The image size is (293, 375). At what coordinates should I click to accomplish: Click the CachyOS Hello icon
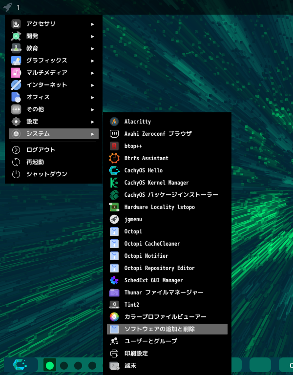click(114, 170)
